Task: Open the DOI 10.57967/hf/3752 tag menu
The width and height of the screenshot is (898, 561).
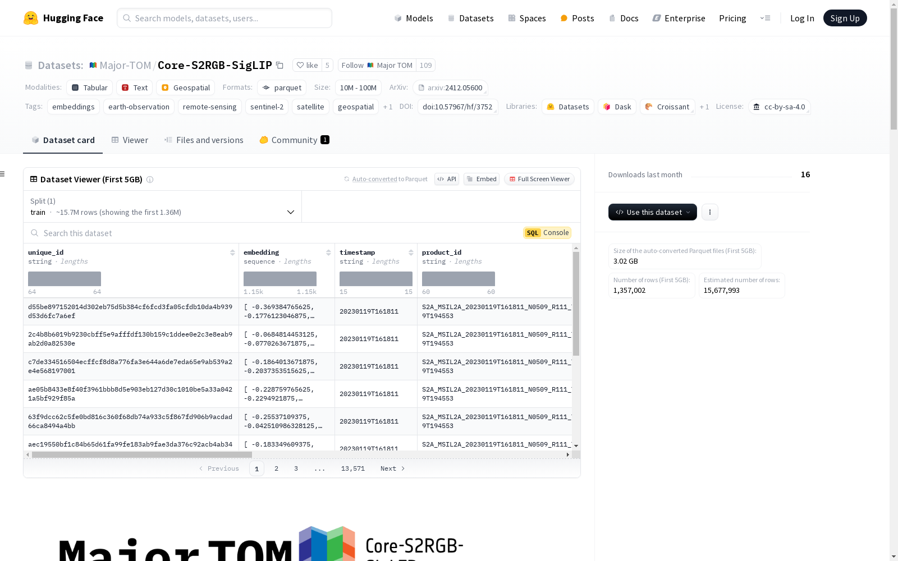Action: point(457,107)
